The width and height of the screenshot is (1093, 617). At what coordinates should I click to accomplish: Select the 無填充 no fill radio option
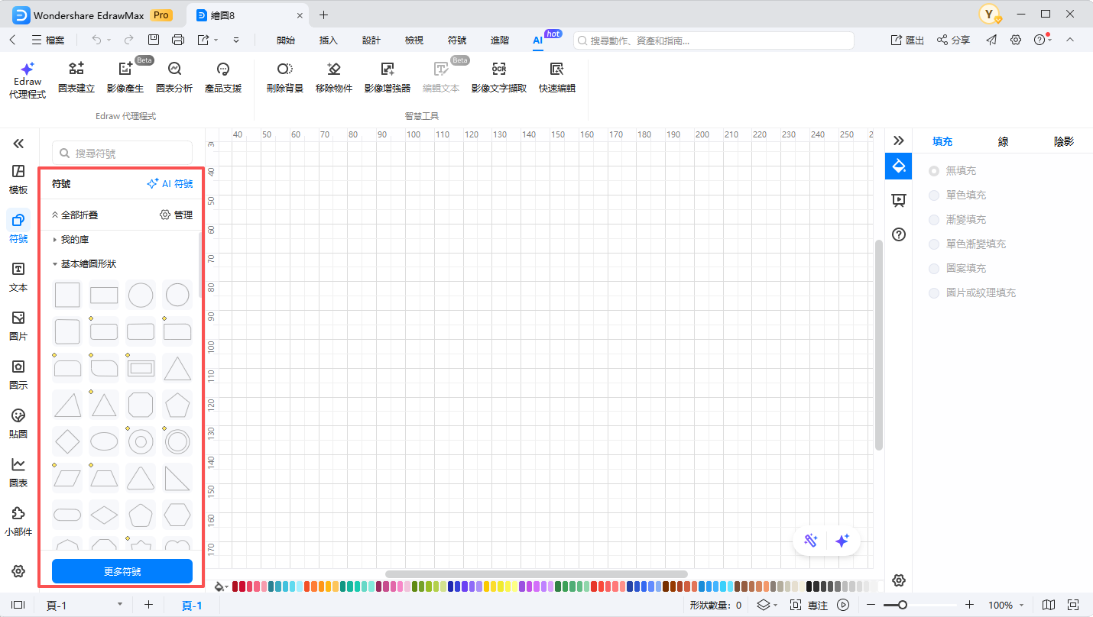pos(934,171)
